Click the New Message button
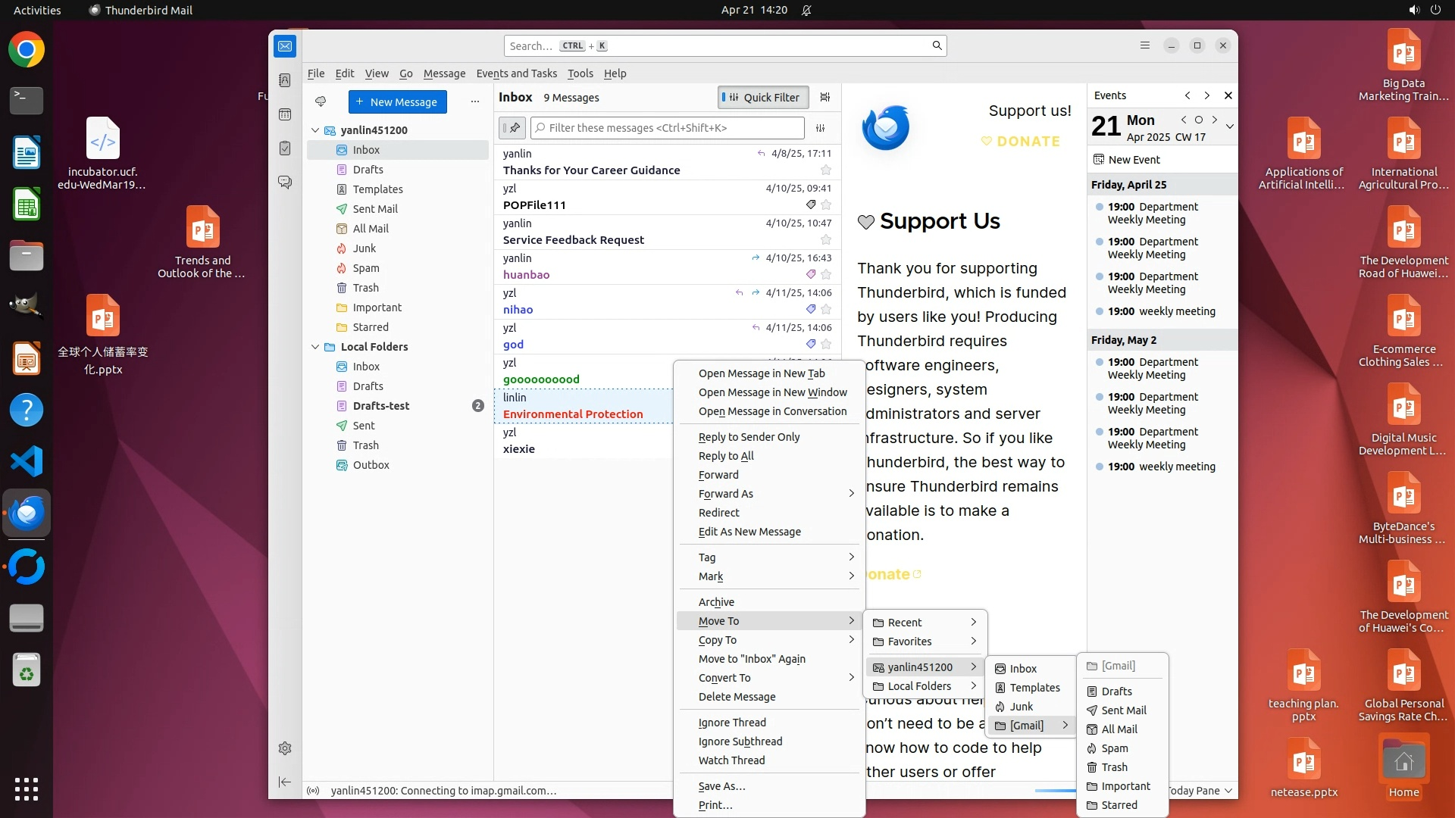The height and width of the screenshot is (818, 1455). (x=397, y=102)
